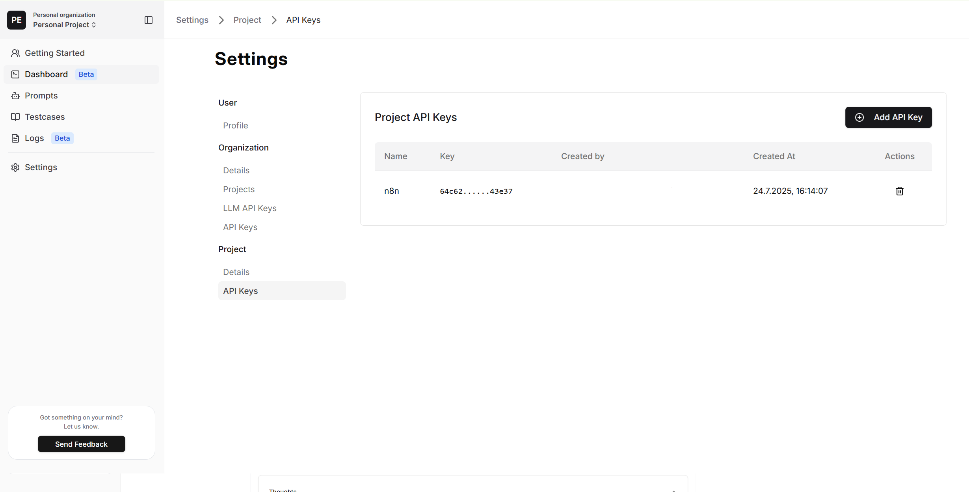The height and width of the screenshot is (492, 969).
Task: Click the Created by column header
Action: coord(583,156)
